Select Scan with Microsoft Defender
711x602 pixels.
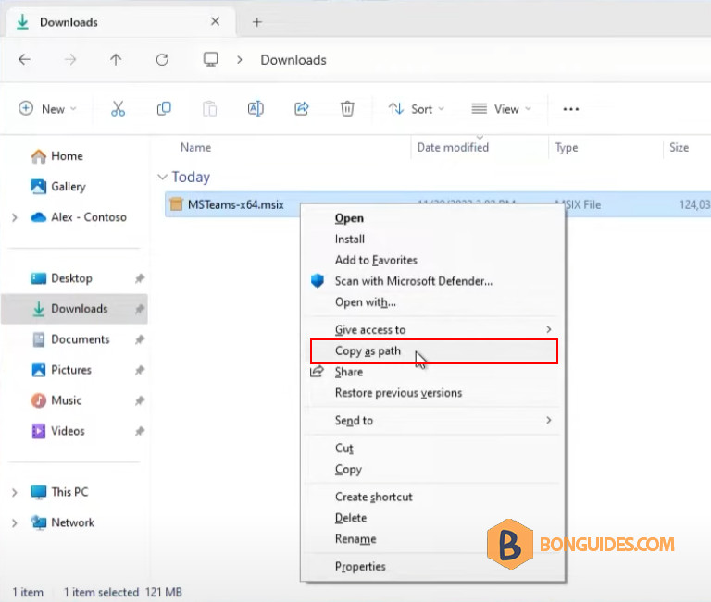pyautogui.click(x=414, y=281)
